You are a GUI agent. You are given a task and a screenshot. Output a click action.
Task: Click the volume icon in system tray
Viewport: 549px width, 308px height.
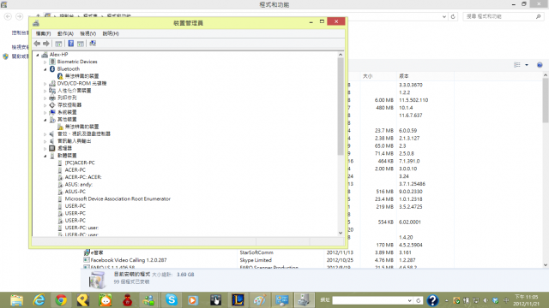(486, 300)
